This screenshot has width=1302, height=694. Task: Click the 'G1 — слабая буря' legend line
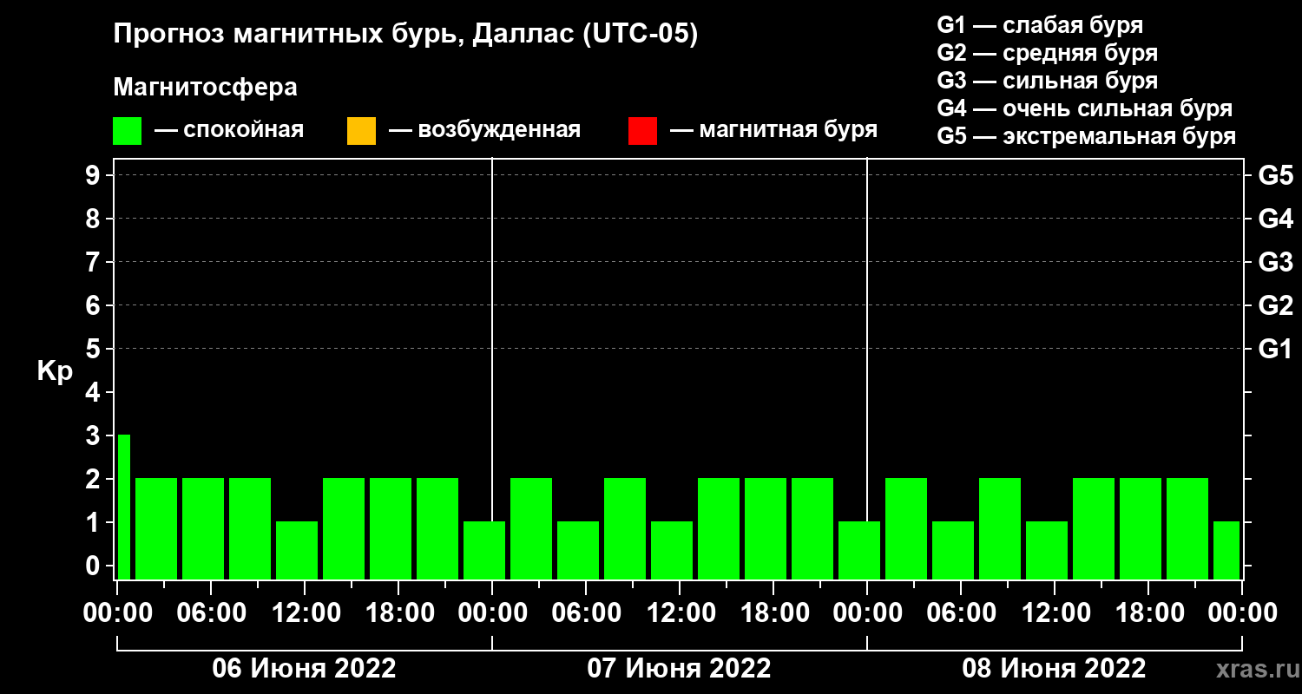(x=1040, y=24)
